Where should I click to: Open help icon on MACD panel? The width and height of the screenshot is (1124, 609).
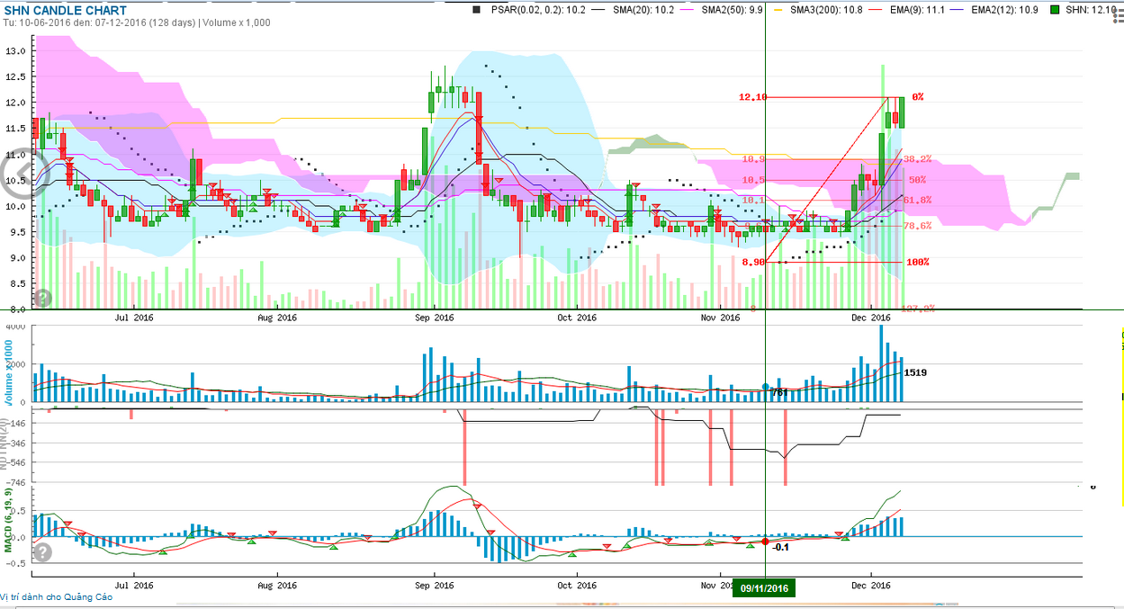point(42,551)
